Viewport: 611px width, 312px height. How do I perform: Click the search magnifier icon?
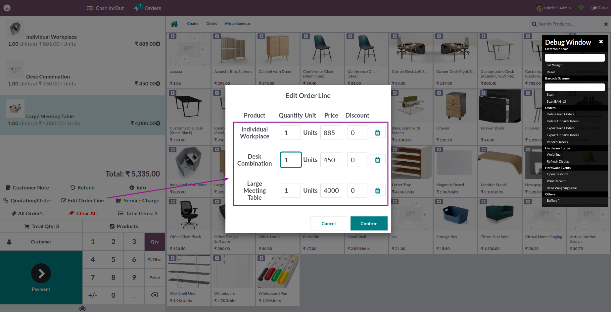pyautogui.click(x=534, y=24)
